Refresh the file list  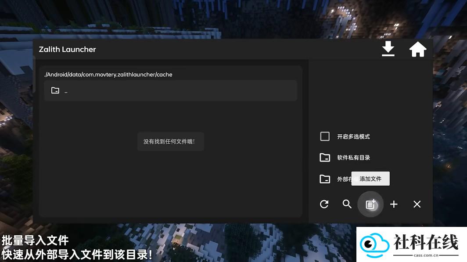(324, 204)
